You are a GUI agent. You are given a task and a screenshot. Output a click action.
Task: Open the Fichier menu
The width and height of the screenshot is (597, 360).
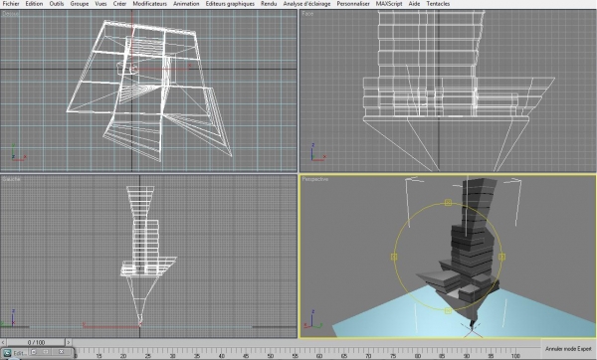(11, 4)
